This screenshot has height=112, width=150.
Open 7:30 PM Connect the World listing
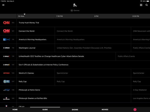93,31
